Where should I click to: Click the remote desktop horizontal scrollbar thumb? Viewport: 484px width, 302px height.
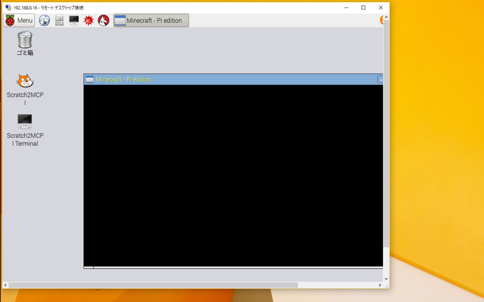click(153, 285)
